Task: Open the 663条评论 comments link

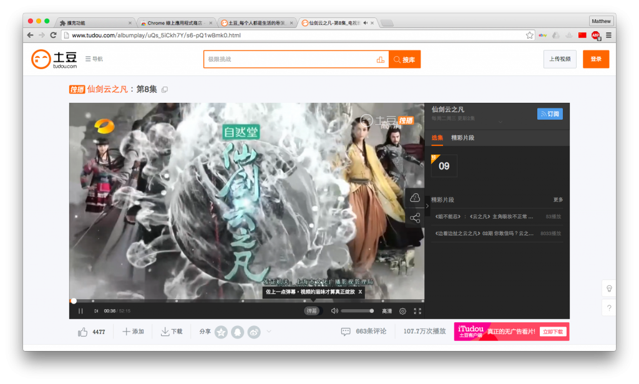Action: (x=364, y=332)
